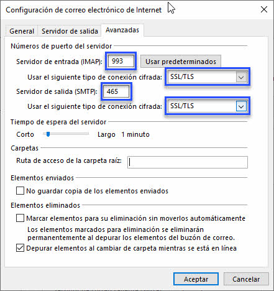Click the root folder path input field
This screenshot has height=291, width=274.
tap(188, 162)
